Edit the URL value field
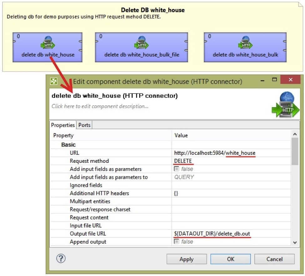The height and width of the screenshot is (276, 305). pyautogui.click(x=231, y=153)
